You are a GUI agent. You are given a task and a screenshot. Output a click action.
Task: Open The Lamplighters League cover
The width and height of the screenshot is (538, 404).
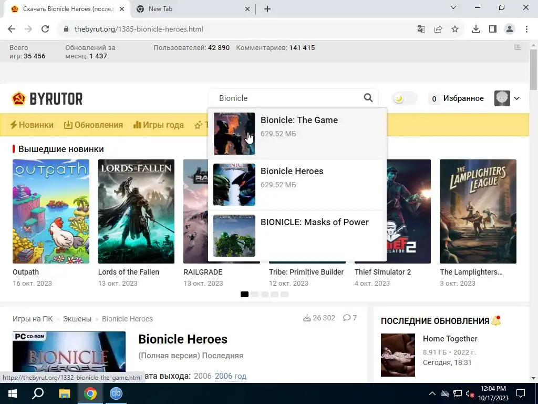click(478, 211)
